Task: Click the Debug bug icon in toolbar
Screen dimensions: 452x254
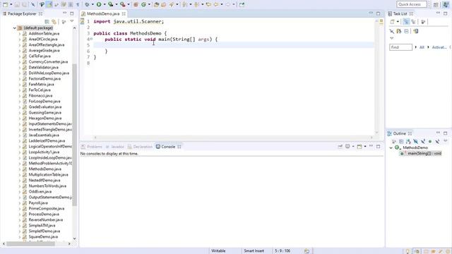Action: (87, 4)
